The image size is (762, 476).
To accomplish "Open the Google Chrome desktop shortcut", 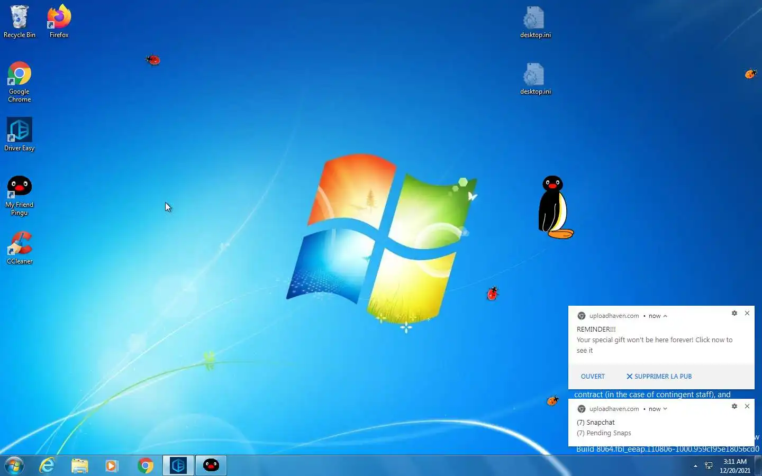I will pos(20,82).
